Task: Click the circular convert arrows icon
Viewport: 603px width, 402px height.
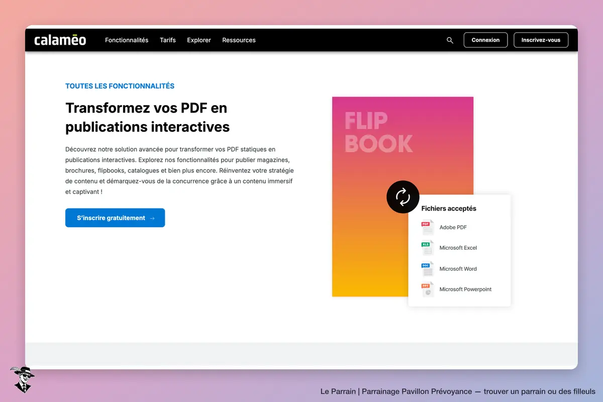Action: (403, 197)
